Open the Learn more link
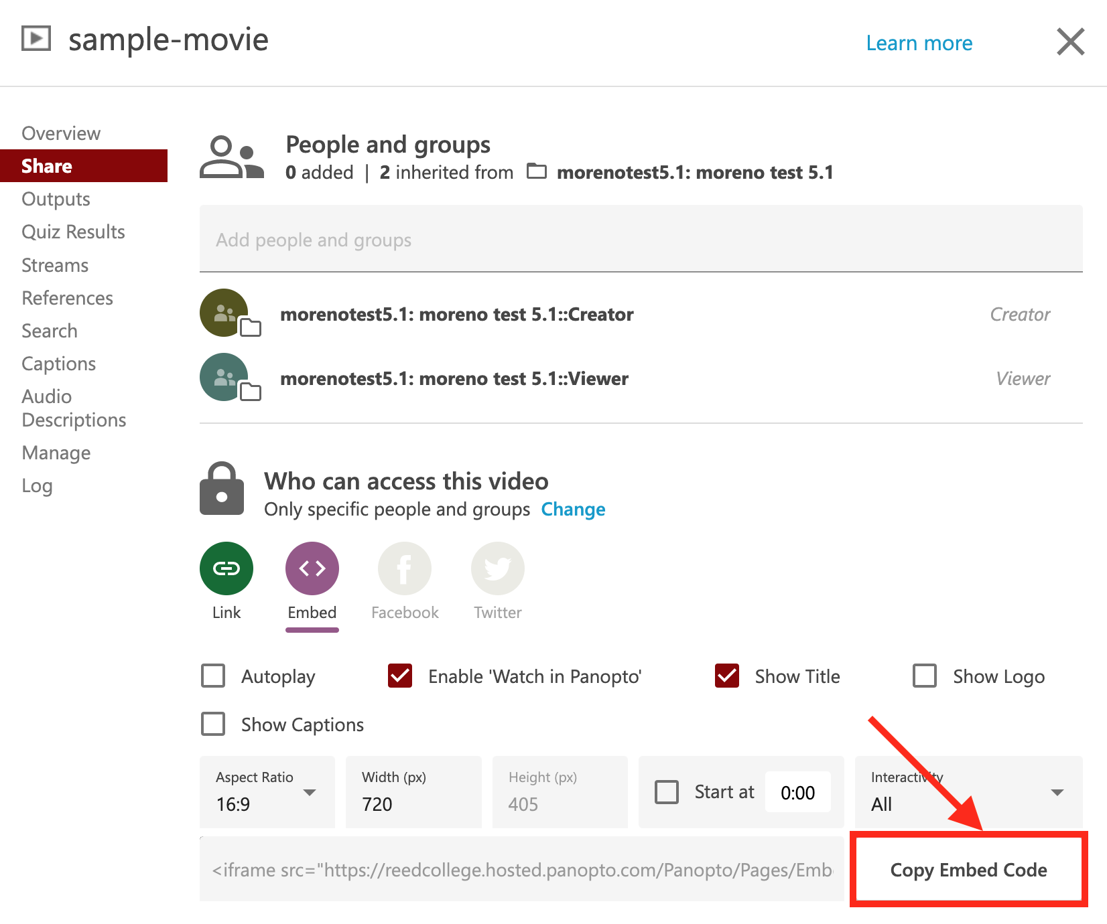Viewport: 1107px width, 924px height. tap(919, 43)
